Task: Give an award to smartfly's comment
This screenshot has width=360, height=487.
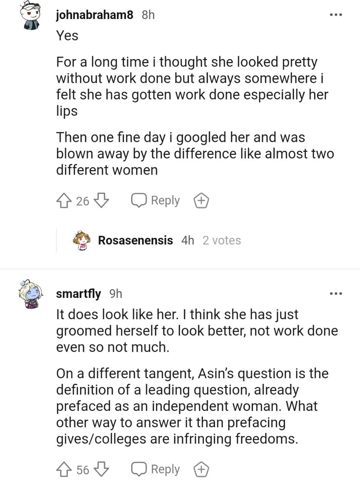Action: [x=202, y=469]
